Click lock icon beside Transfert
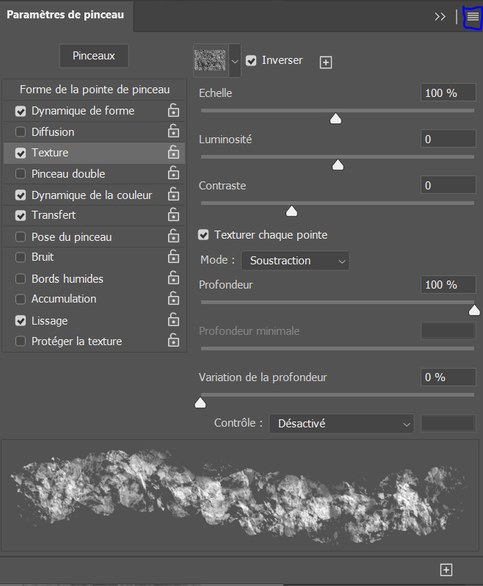The width and height of the screenshot is (483, 586). [x=173, y=215]
